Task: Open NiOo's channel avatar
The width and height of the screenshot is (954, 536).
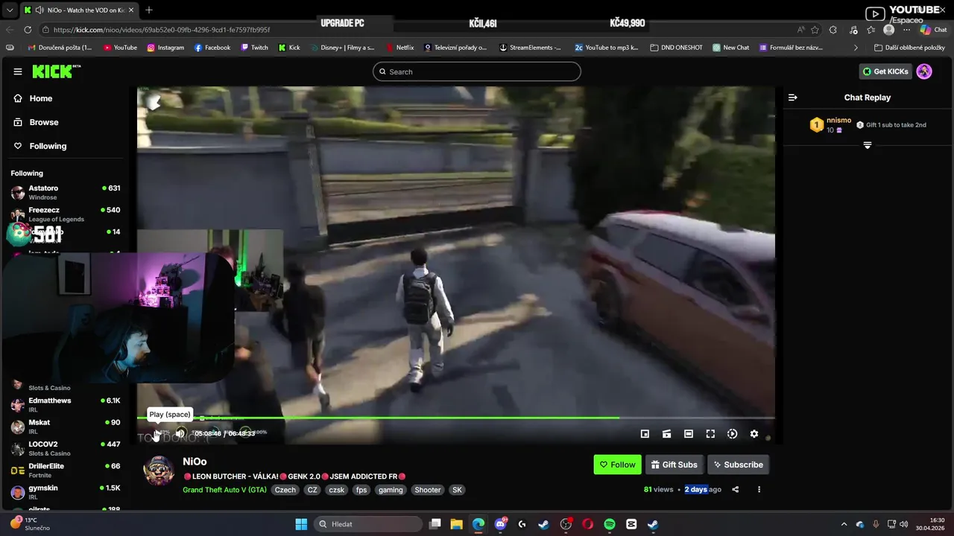Action: pyautogui.click(x=159, y=470)
